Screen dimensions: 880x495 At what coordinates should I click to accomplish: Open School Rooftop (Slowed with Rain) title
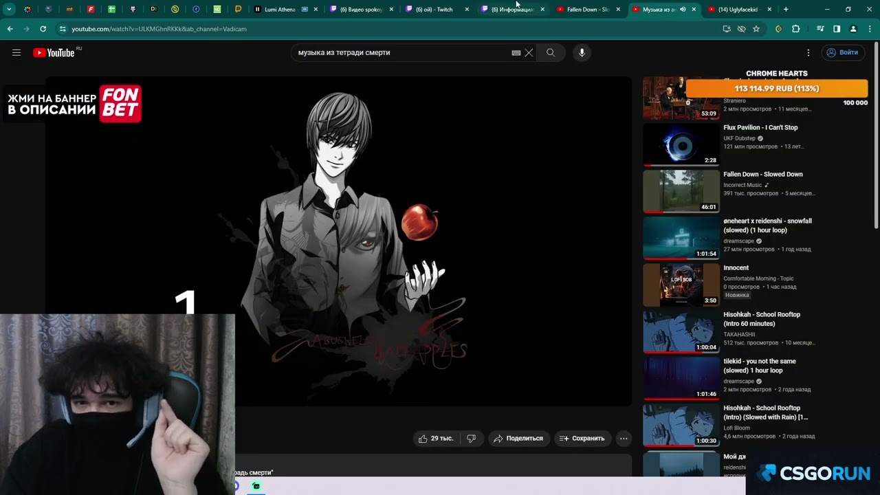coord(765,412)
